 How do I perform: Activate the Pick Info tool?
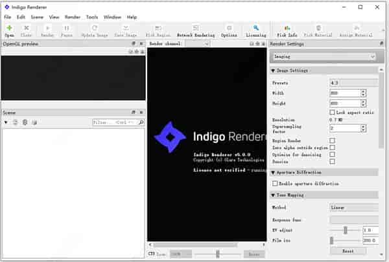[x=287, y=30]
